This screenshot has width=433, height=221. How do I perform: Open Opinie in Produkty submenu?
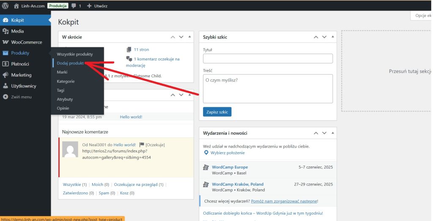tap(63, 108)
